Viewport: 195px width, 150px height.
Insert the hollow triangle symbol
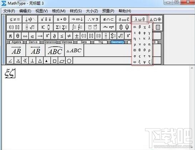click(x=40, y=61)
